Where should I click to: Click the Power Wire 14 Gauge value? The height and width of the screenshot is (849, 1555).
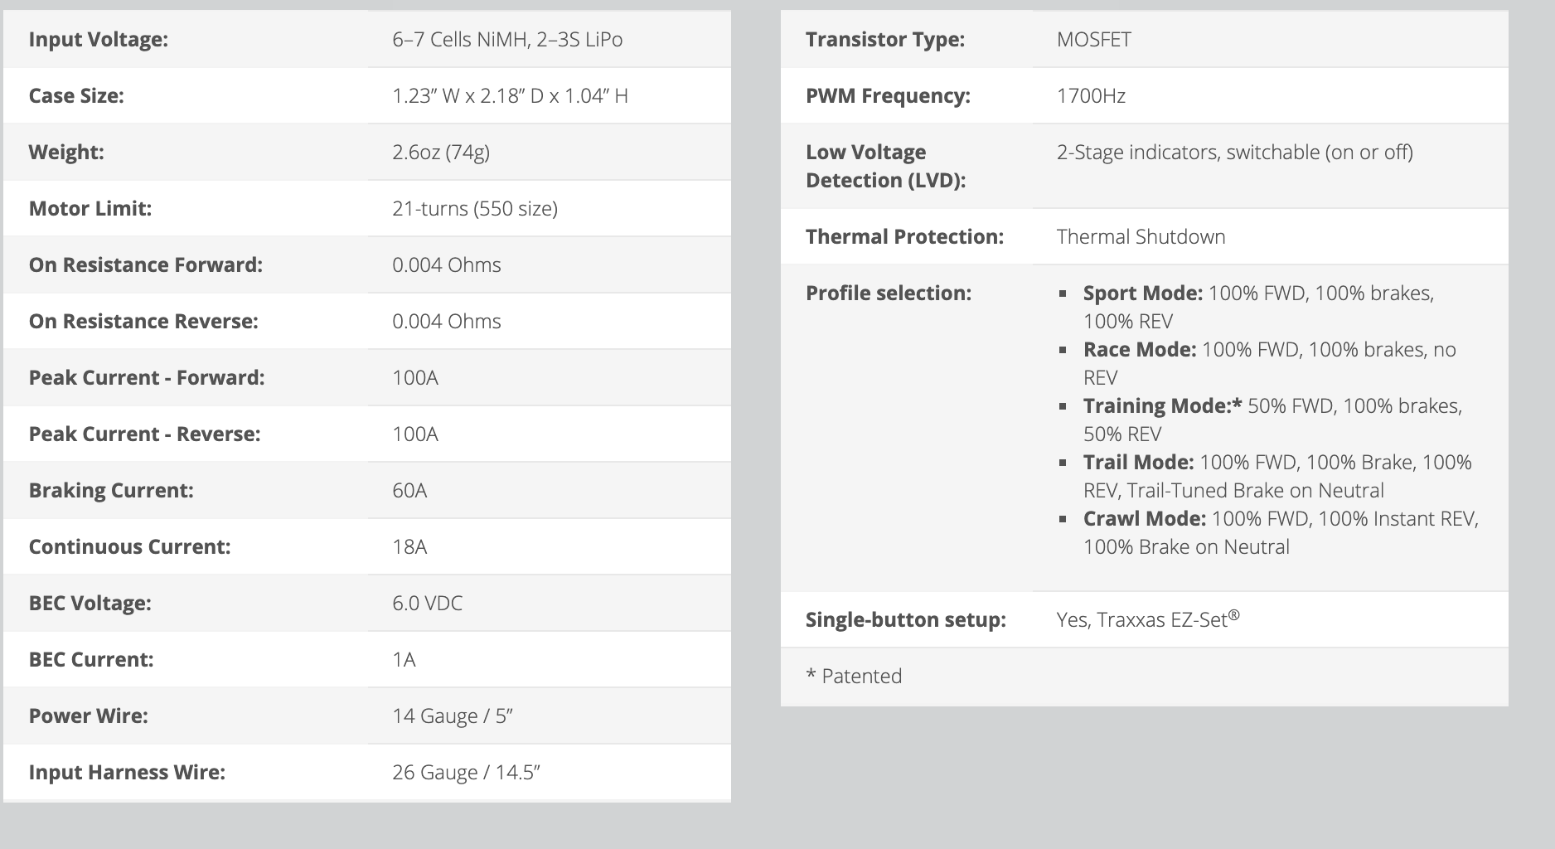click(x=452, y=716)
